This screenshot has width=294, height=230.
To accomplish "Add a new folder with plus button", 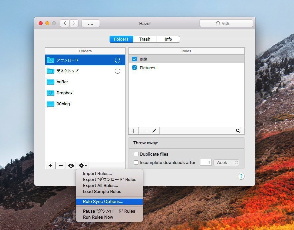I will tap(50, 166).
